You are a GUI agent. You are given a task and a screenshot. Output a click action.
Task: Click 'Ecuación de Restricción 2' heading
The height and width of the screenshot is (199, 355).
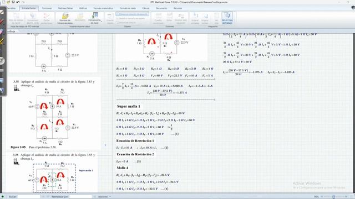tap(135, 154)
